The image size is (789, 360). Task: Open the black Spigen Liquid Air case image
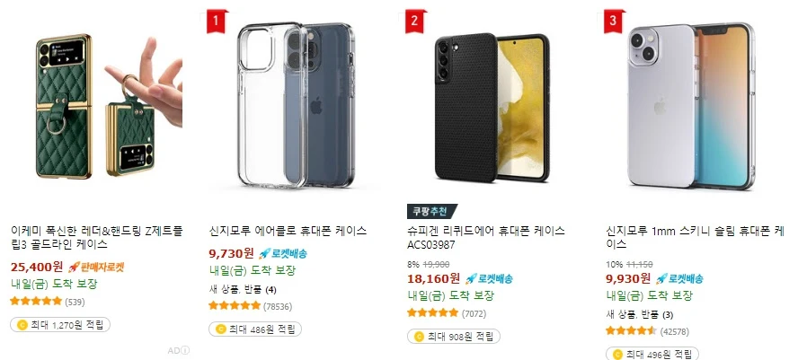click(x=493, y=107)
